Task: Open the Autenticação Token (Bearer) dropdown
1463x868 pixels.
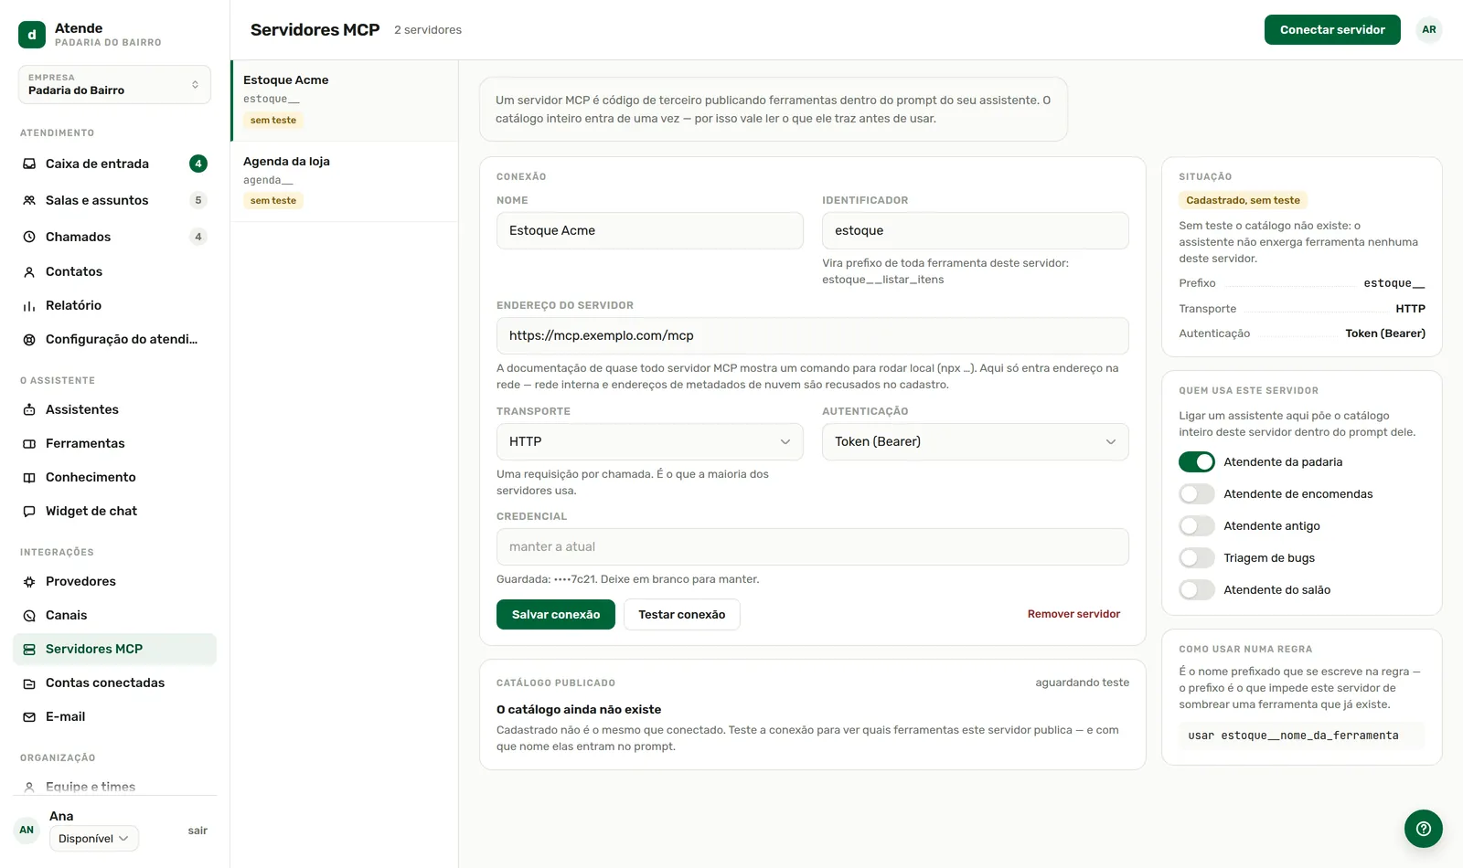Action: click(x=975, y=441)
